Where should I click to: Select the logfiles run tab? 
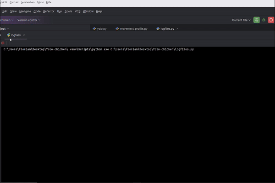(14, 35)
